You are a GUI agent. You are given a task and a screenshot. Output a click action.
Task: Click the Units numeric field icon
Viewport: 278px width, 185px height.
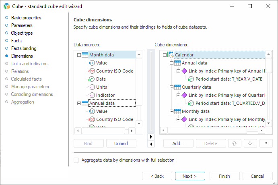[x=91, y=87]
